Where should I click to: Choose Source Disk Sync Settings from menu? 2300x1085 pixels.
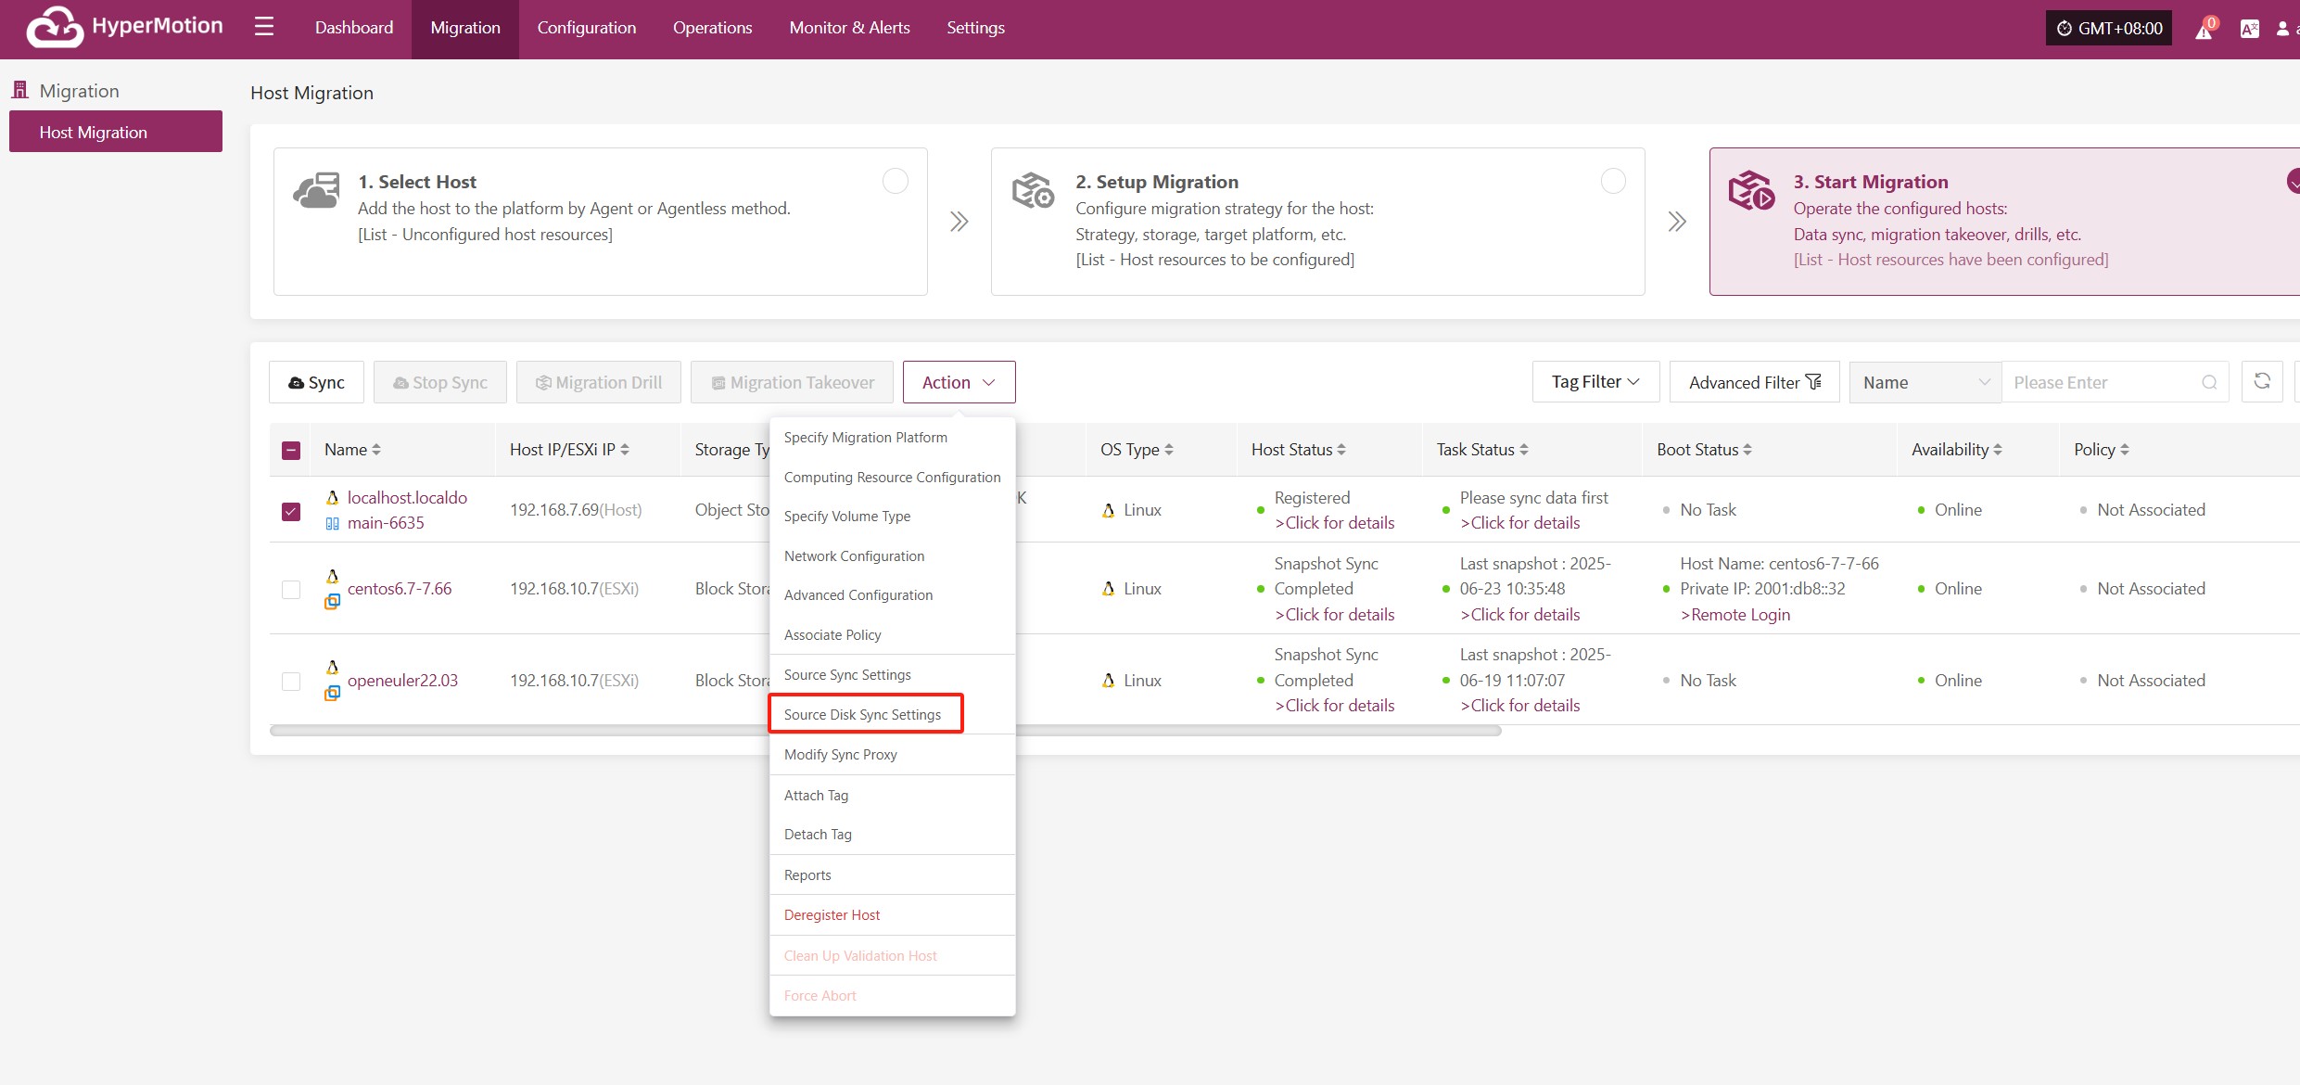(862, 715)
